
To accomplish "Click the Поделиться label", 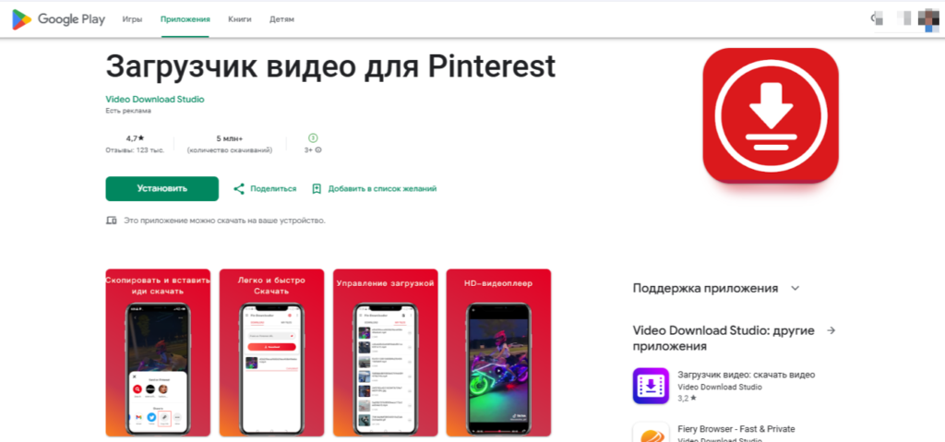I will pyautogui.click(x=273, y=189).
